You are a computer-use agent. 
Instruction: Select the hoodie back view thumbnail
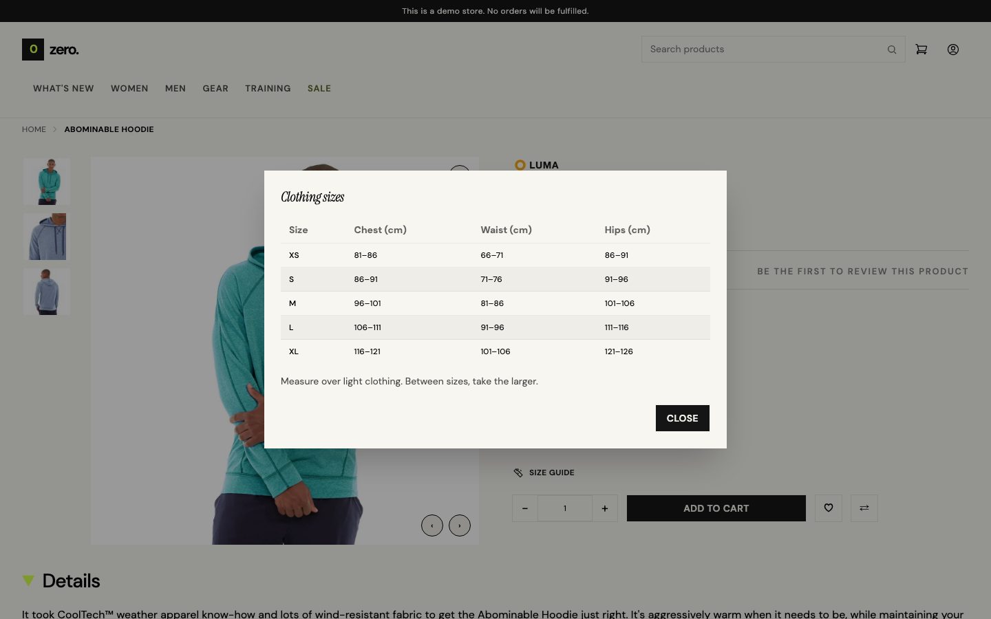pos(47,292)
